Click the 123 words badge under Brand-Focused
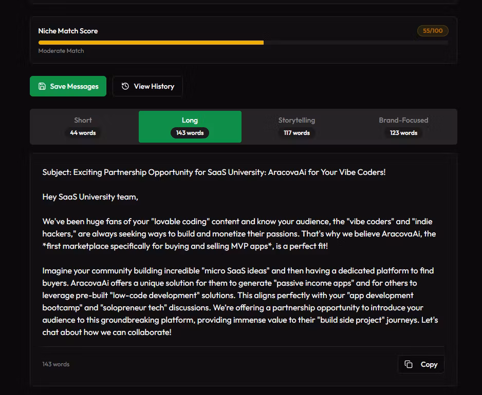482x395 pixels. (403, 133)
